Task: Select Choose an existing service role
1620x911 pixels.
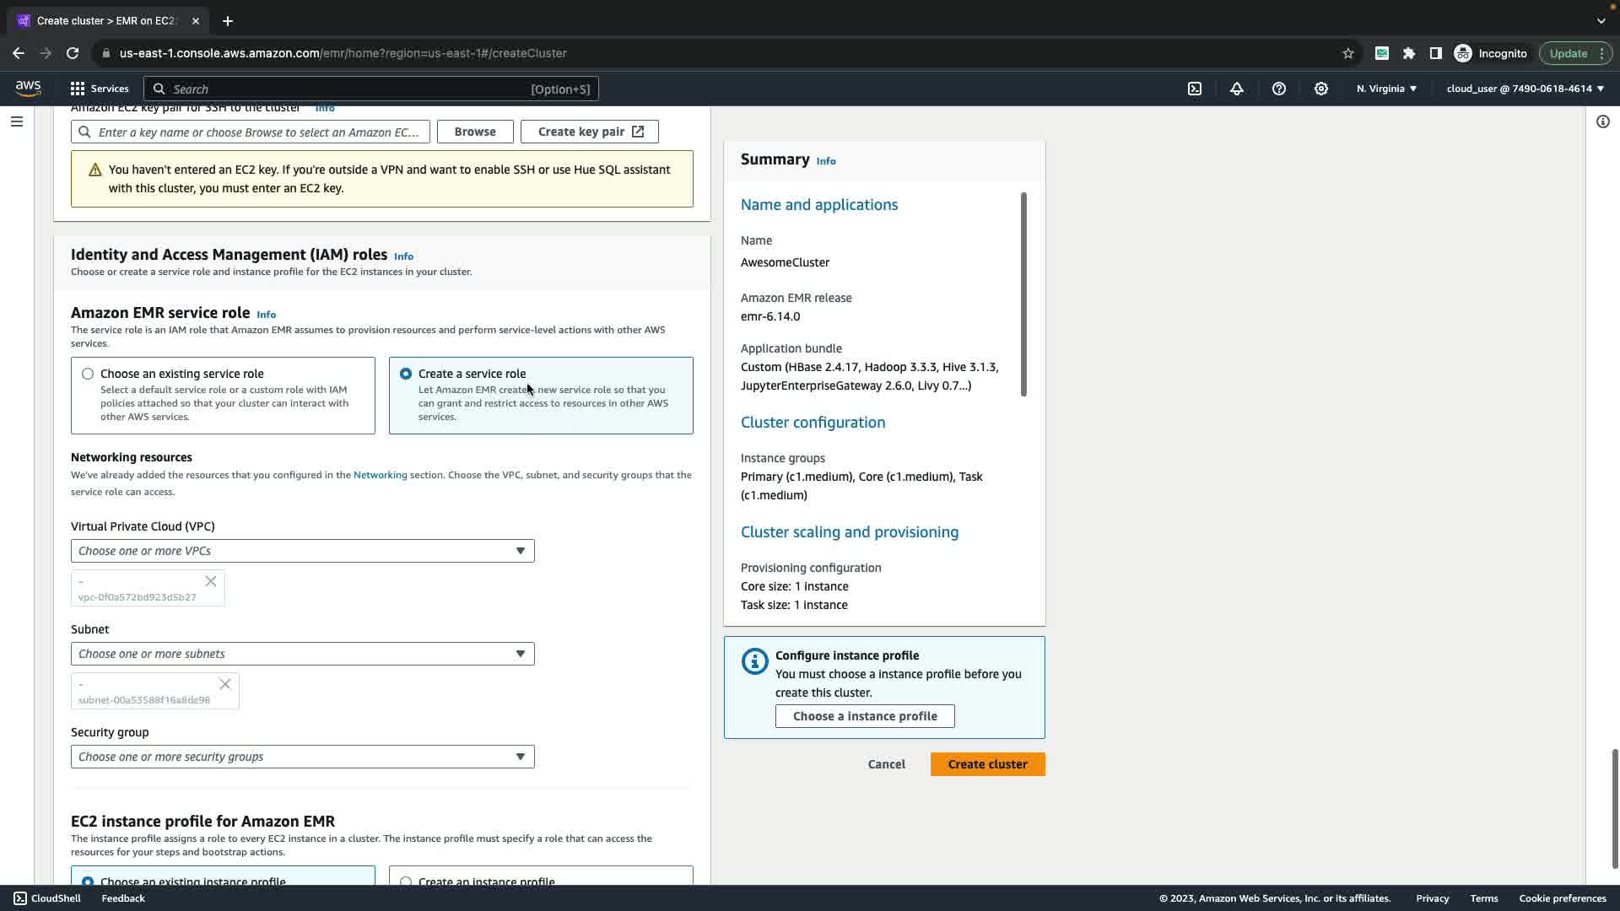Action: tap(88, 374)
